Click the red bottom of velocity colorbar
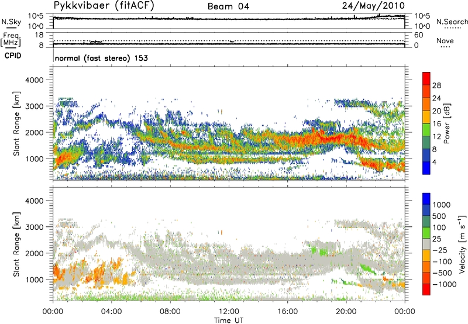Screen dimensions: 468x324 pos(426,289)
